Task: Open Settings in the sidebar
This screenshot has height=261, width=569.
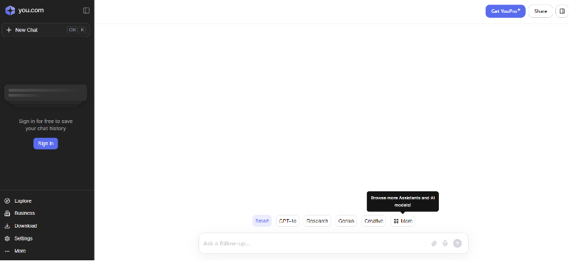Action: coord(23,238)
